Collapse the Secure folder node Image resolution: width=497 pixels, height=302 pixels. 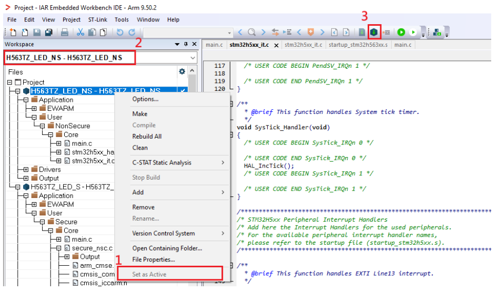click(42, 222)
